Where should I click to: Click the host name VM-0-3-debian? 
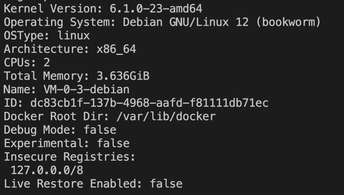click(x=87, y=90)
